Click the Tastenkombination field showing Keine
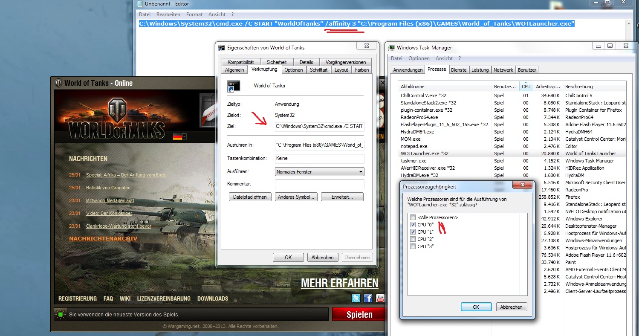The image size is (639, 336). (x=320, y=159)
